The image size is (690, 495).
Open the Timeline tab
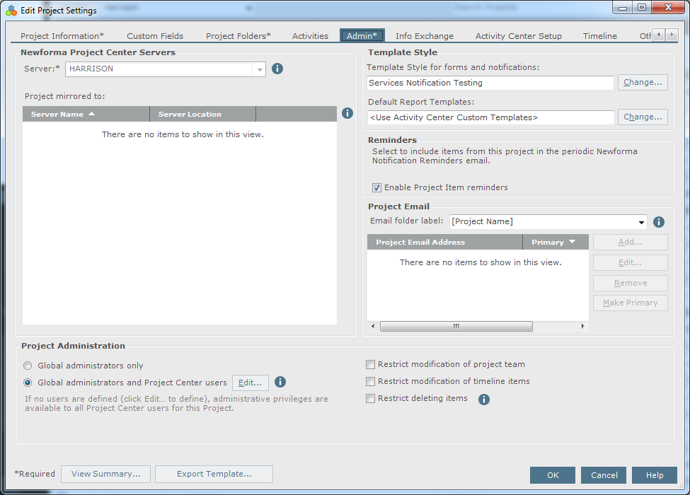(600, 36)
